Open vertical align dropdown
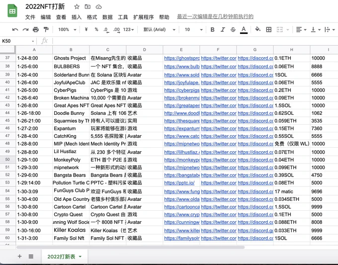Screen dimensions: 338x265 pyautogui.click(x=316, y=29)
